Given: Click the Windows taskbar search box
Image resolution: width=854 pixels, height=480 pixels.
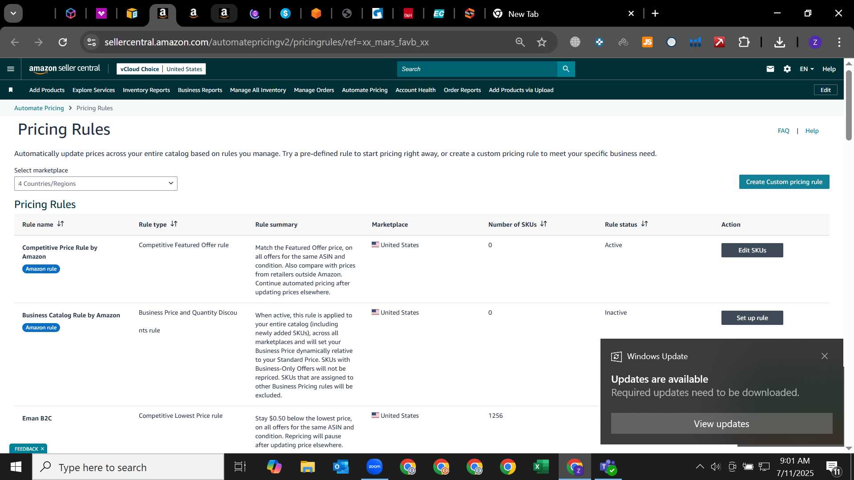Looking at the screenshot, I should 128,467.
